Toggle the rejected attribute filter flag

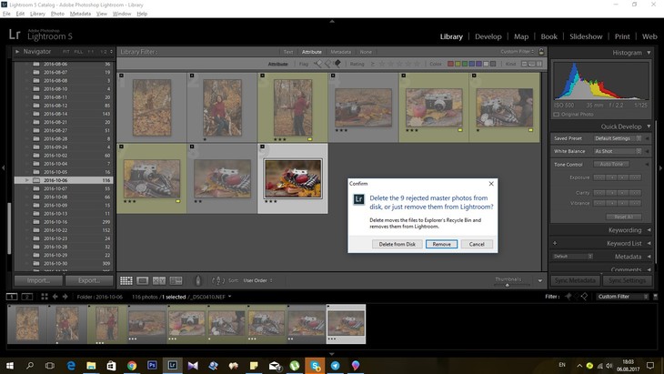(x=337, y=64)
